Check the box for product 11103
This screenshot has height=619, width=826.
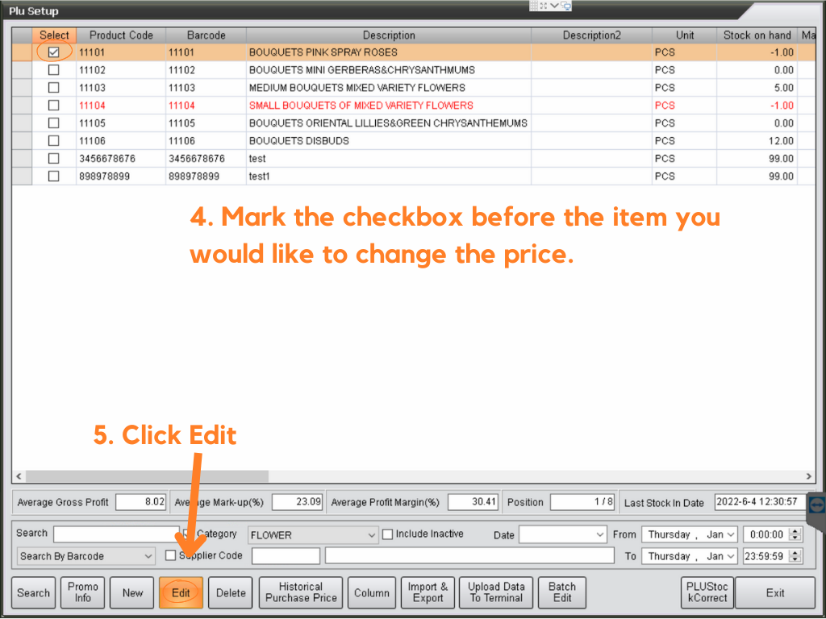pyautogui.click(x=54, y=88)
